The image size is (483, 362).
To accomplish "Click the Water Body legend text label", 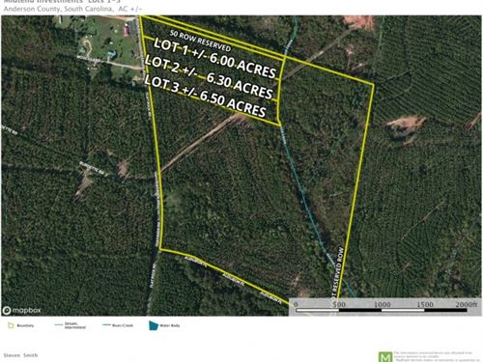I will (x=170, y=325).
